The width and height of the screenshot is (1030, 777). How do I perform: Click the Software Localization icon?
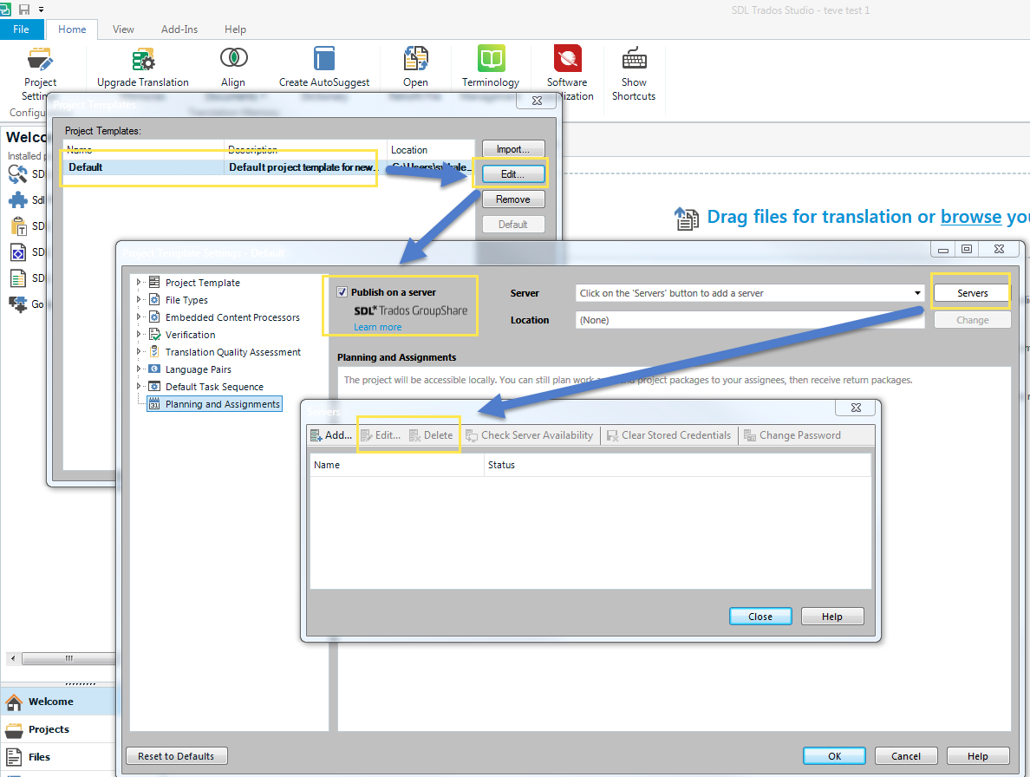[568, 58]
